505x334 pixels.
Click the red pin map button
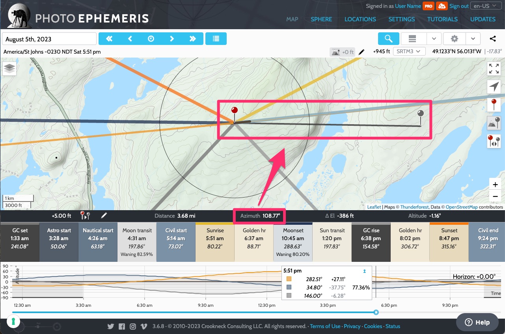point(494,105)
